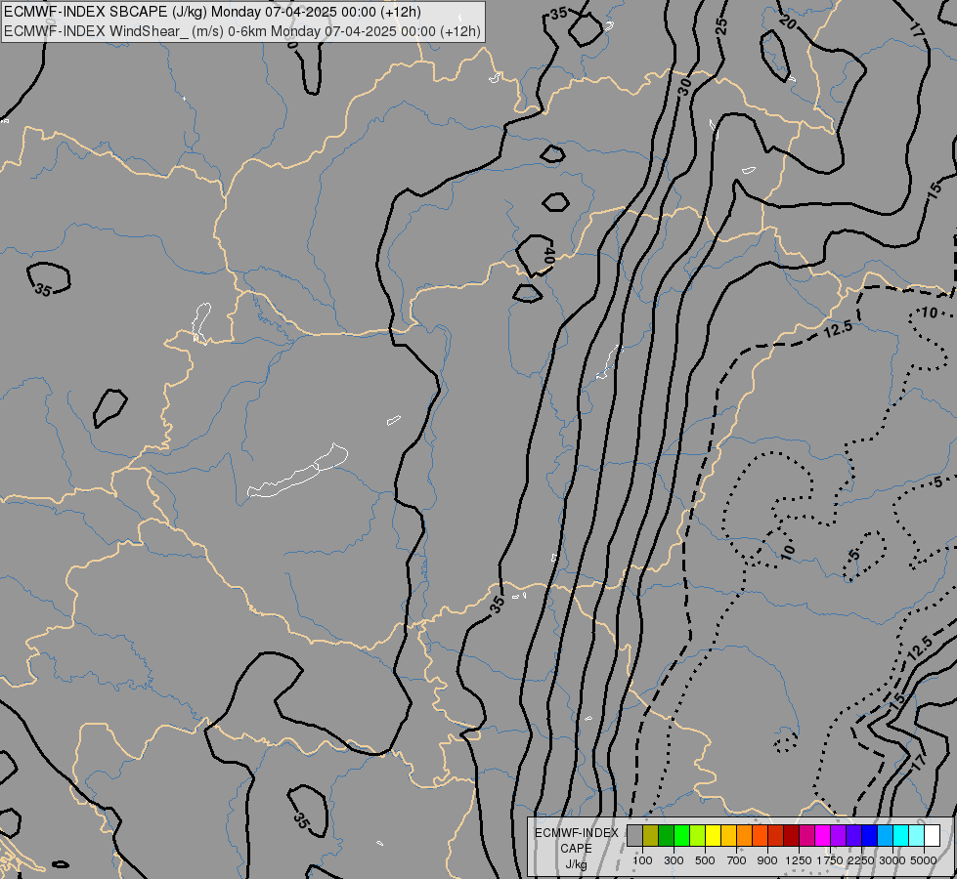Pick the pure blue legend swatch
The image size is (957, 879).
(x=870, y=836)
